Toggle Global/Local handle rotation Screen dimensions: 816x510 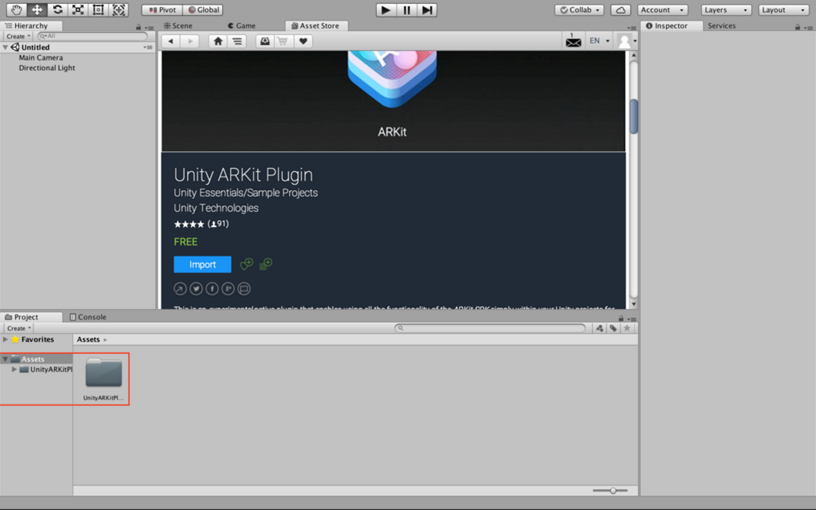pos(203,10)
